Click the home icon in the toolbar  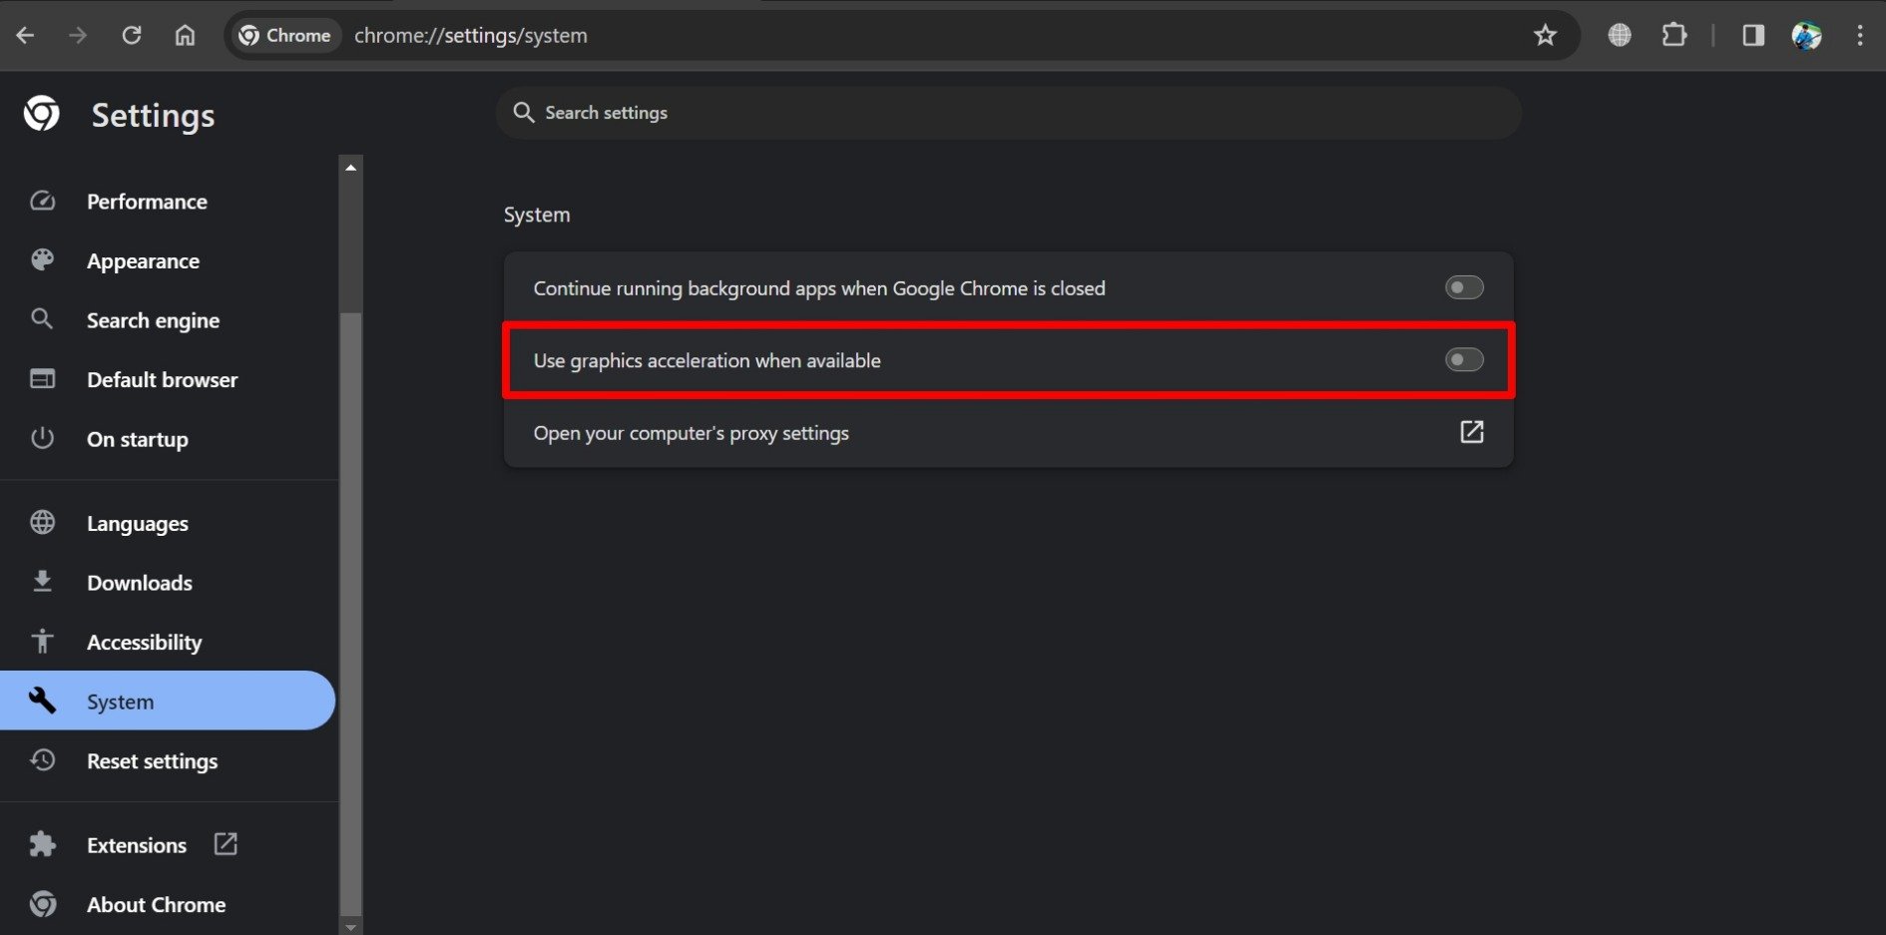185,35
